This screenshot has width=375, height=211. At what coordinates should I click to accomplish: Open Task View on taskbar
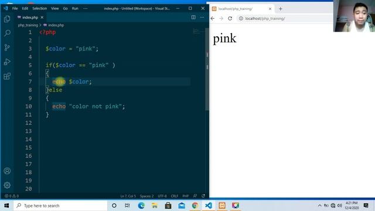(x=127, y=206)
